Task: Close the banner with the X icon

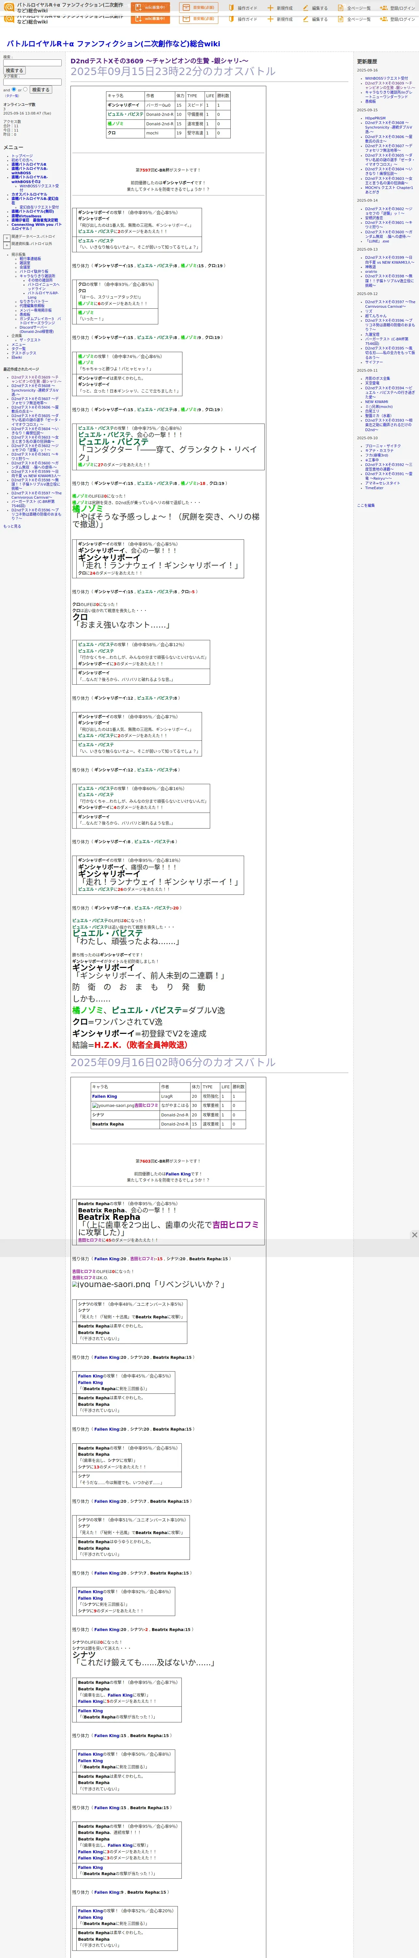Action: [x=414, y=1235]
